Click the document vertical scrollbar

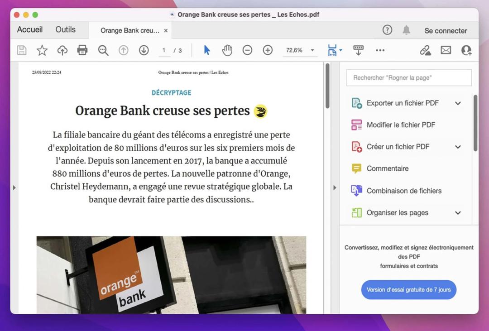pyautogui.click(x=327, y=86)
